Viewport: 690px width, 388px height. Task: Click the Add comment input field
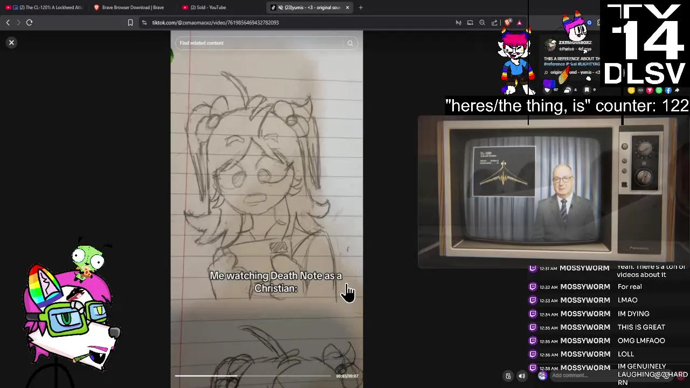(x=611, y=376)
